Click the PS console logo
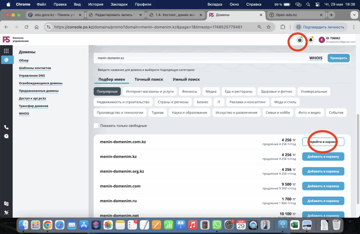 click(6, 39)
